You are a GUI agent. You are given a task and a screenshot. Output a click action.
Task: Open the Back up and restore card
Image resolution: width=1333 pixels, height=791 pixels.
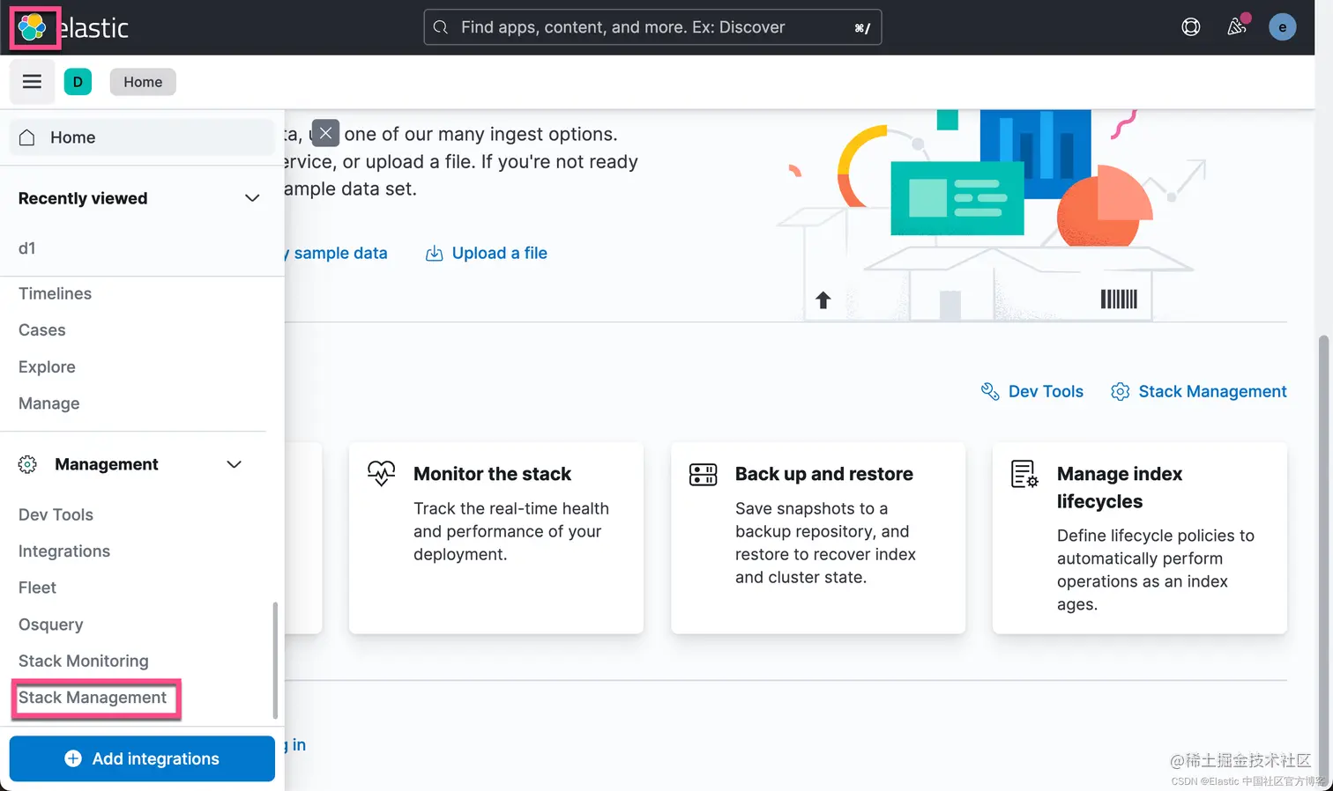click(x=818, y=538)
